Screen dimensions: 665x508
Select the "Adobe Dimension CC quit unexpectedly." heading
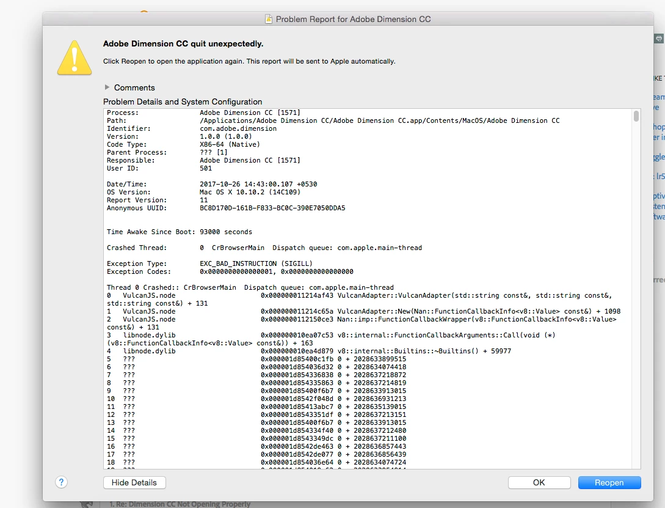(183, 44)
